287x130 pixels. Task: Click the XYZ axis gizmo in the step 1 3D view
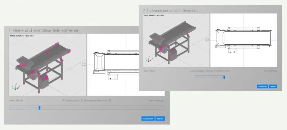tap(16, 87)
